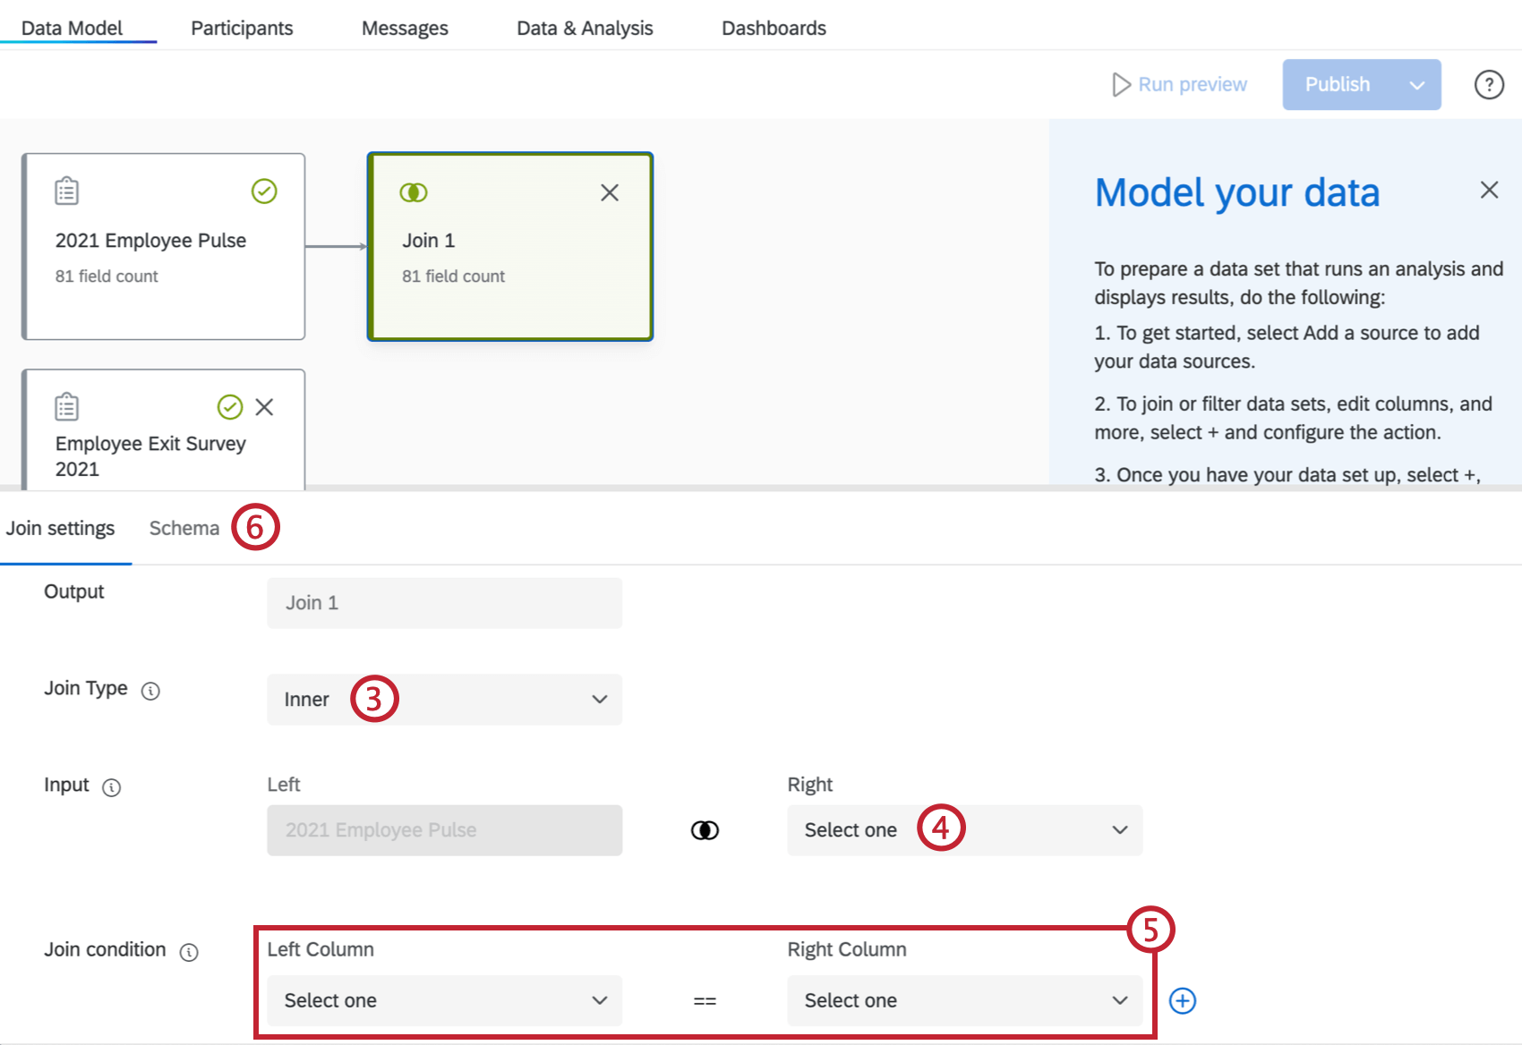The image size is (1522, 1045).
Task: Remove the Join 1 node
Action: [x=610, y=192]
